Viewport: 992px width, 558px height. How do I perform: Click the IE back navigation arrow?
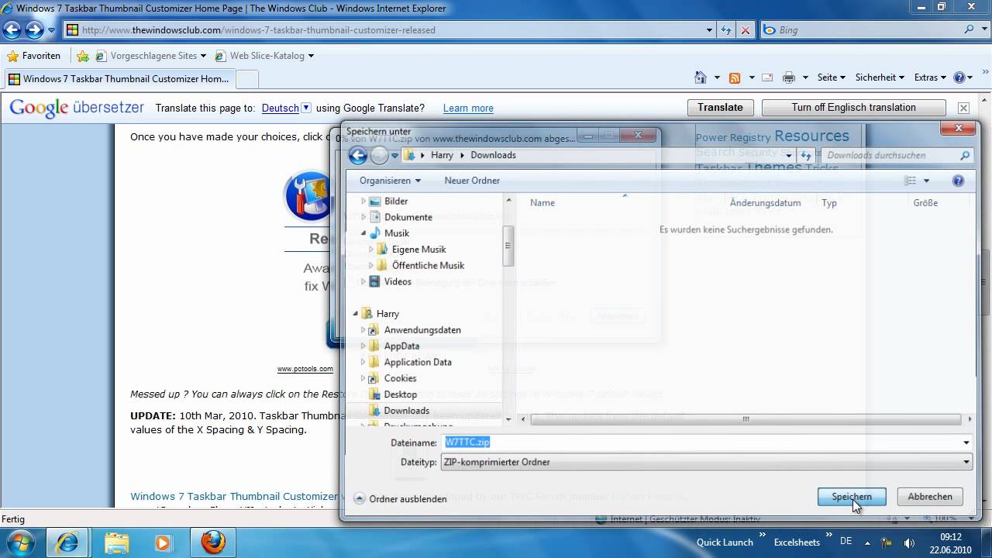(12, 30)
